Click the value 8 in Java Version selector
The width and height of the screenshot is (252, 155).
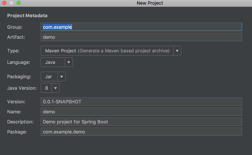[x=47, y=88]
